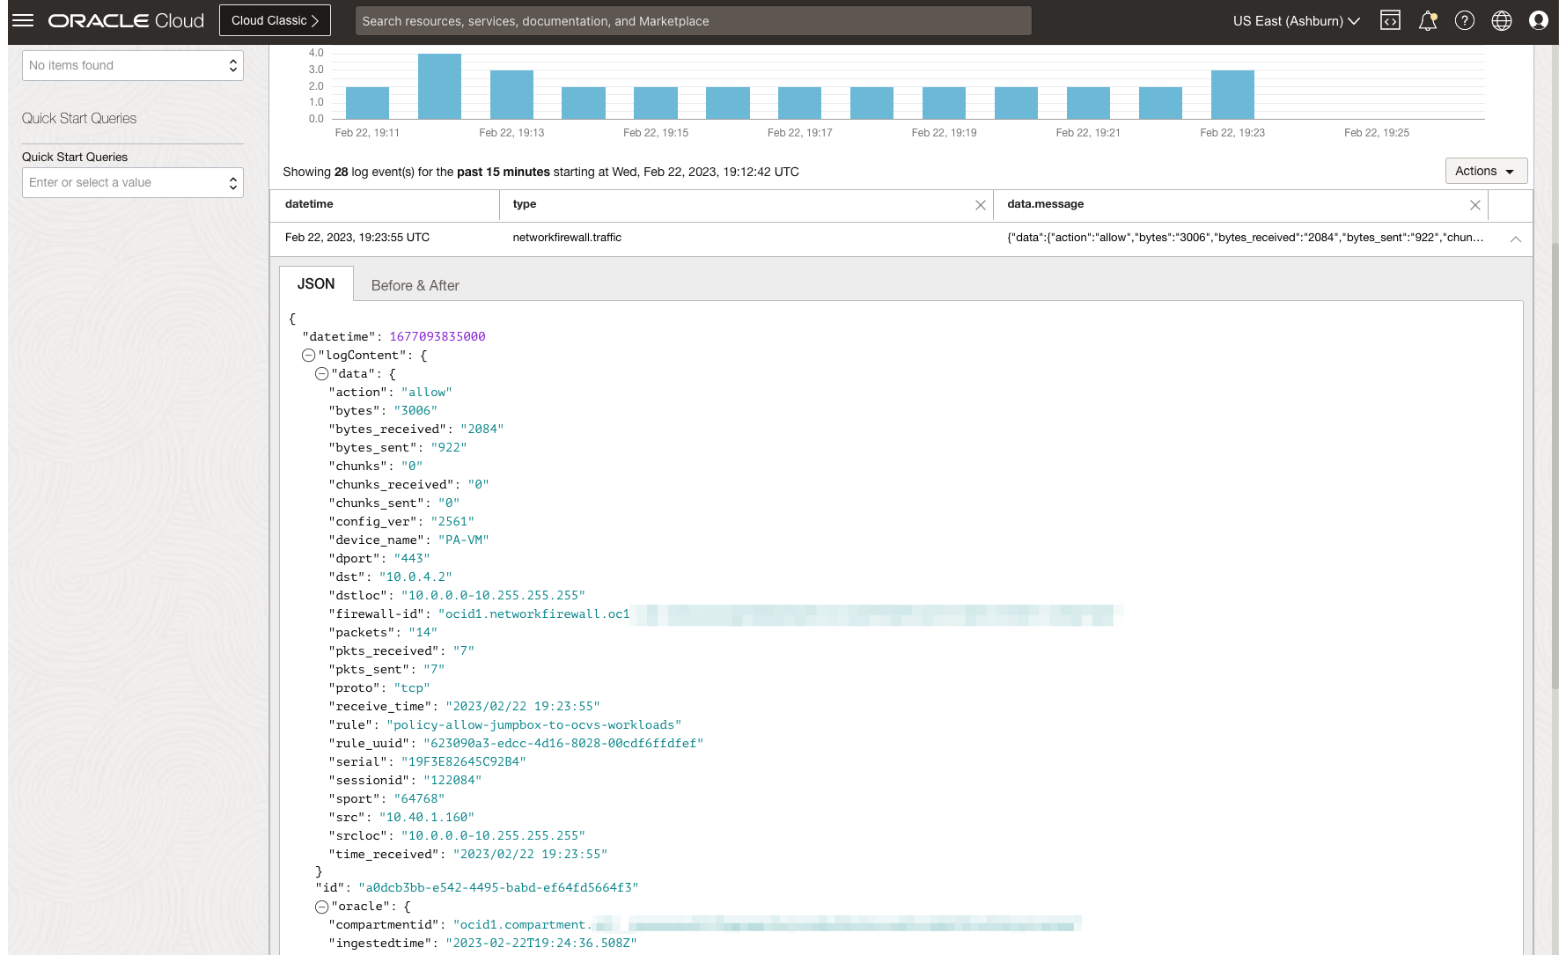The image size is (1559, 955).
Task: Sort by data.message column header
Action: pyautogui.click(x=1046, y=204)
